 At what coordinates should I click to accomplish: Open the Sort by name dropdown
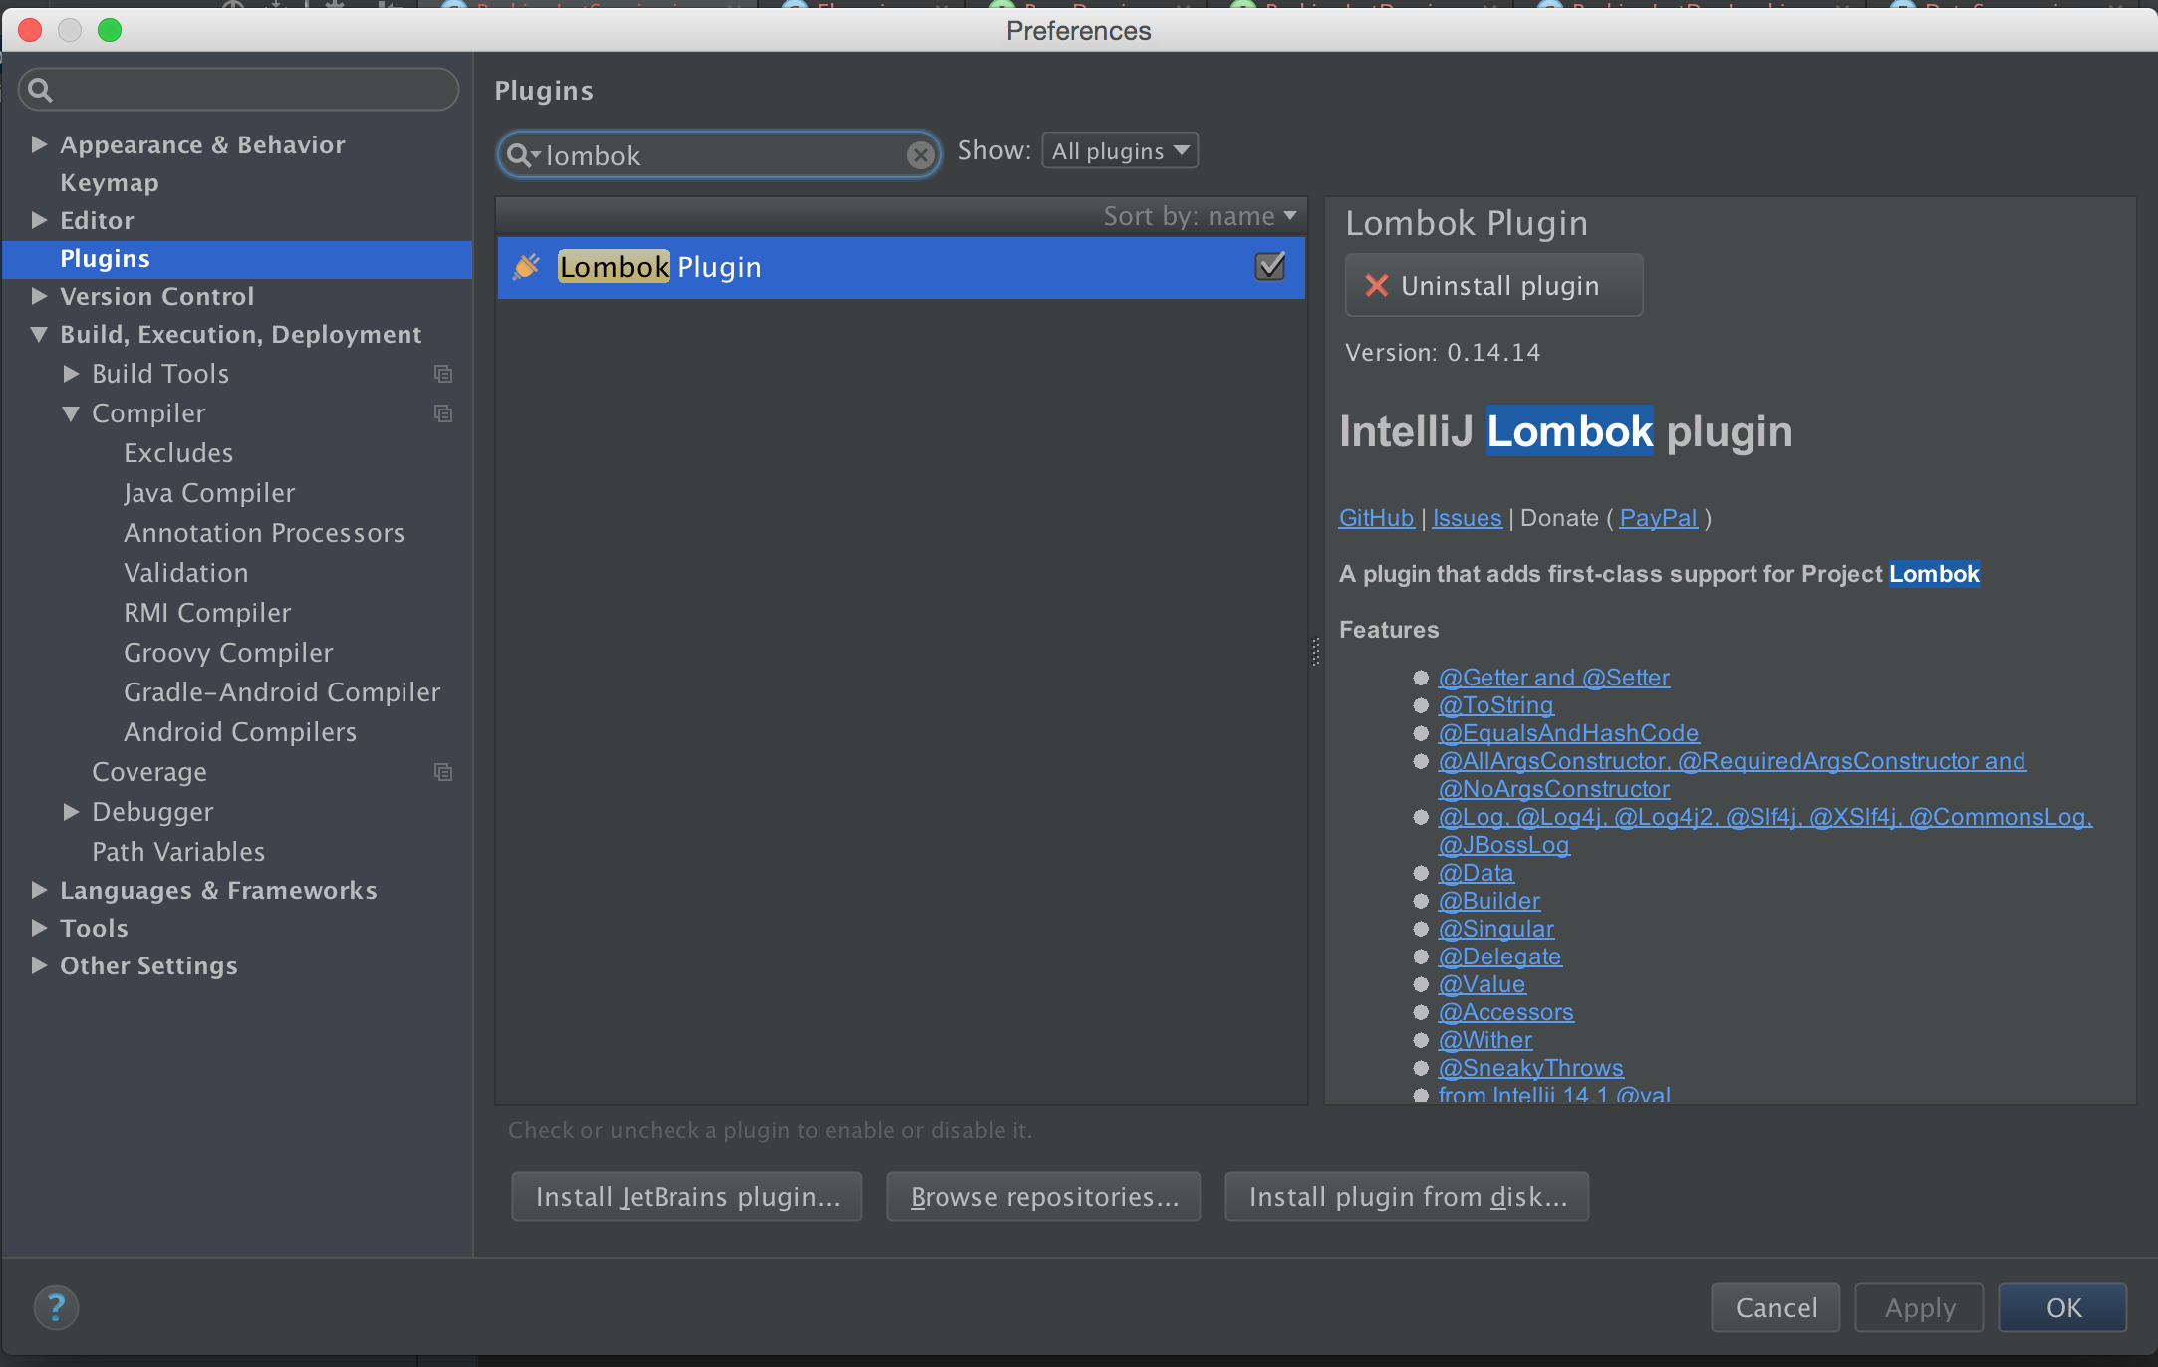point(1200,216)
